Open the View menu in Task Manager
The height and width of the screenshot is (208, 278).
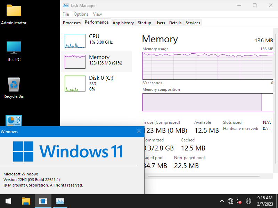point(97,14)
